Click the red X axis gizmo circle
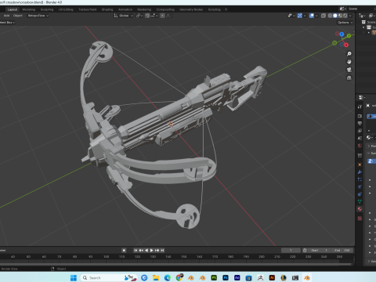 point(346,45)
